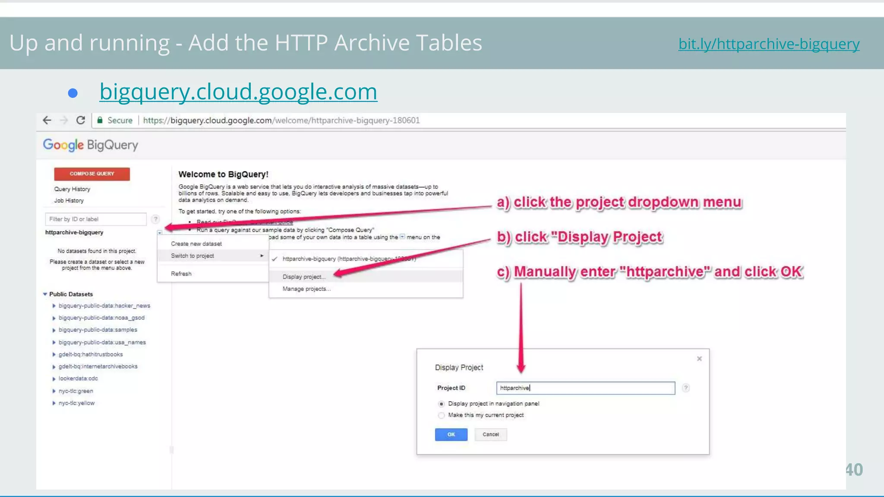Expand nyc-tlc:yellow dataset

54,403
